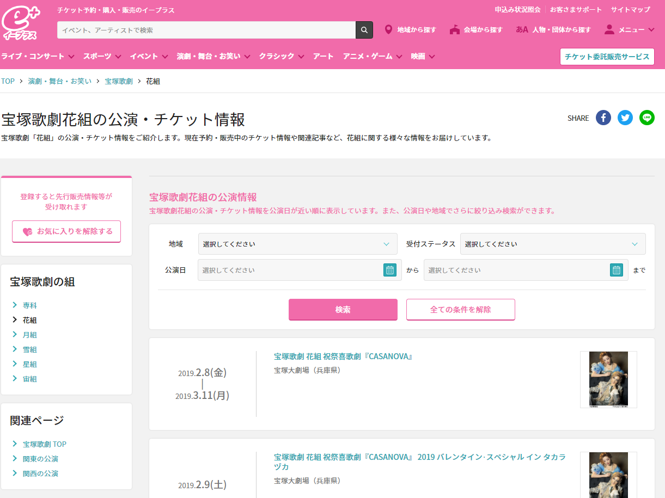Expand the 映画 menu
Screen dimensions: 665x498
coord(423,56)
